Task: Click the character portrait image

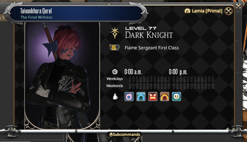Action: [62, 76]
